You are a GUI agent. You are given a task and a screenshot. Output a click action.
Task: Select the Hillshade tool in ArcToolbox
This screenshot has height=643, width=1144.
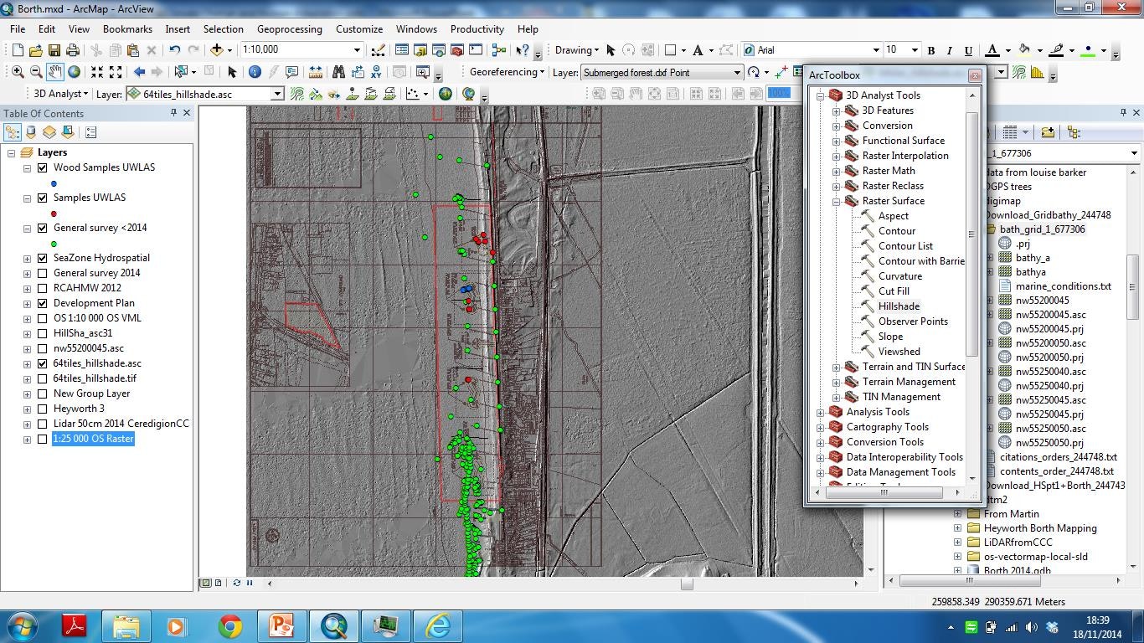pos(899,306)
